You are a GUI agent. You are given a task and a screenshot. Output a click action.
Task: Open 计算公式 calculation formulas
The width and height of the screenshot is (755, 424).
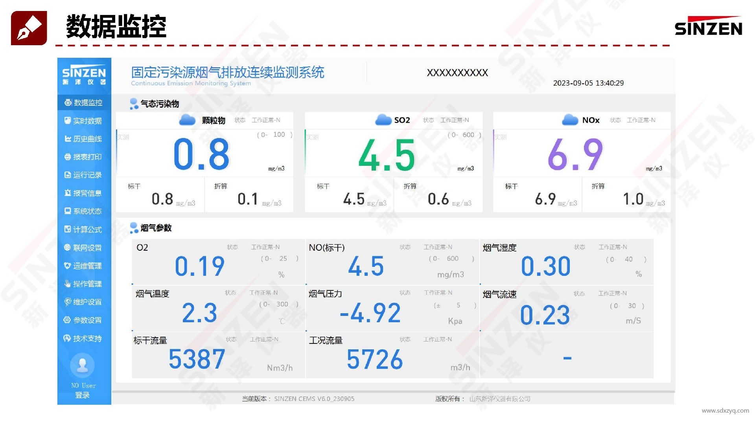(x=84, y=229)
